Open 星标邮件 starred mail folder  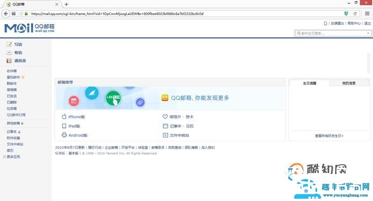(13, 77)
